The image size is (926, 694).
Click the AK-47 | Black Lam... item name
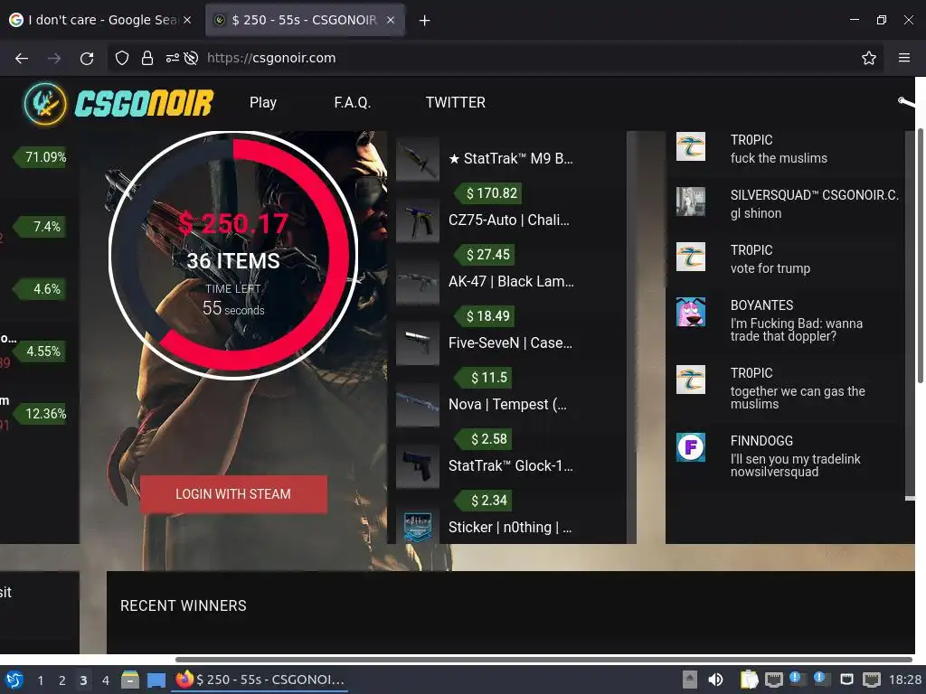pyautogui.click(x=511, y=282)
